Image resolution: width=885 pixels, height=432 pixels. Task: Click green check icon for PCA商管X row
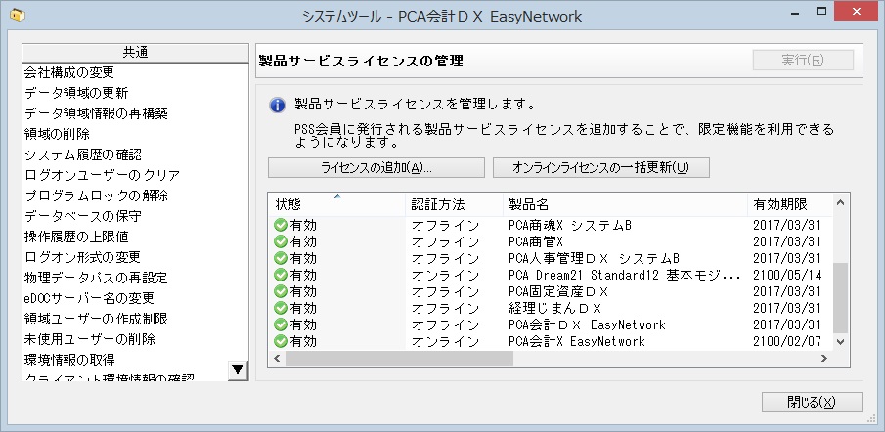tap(281, 241)
